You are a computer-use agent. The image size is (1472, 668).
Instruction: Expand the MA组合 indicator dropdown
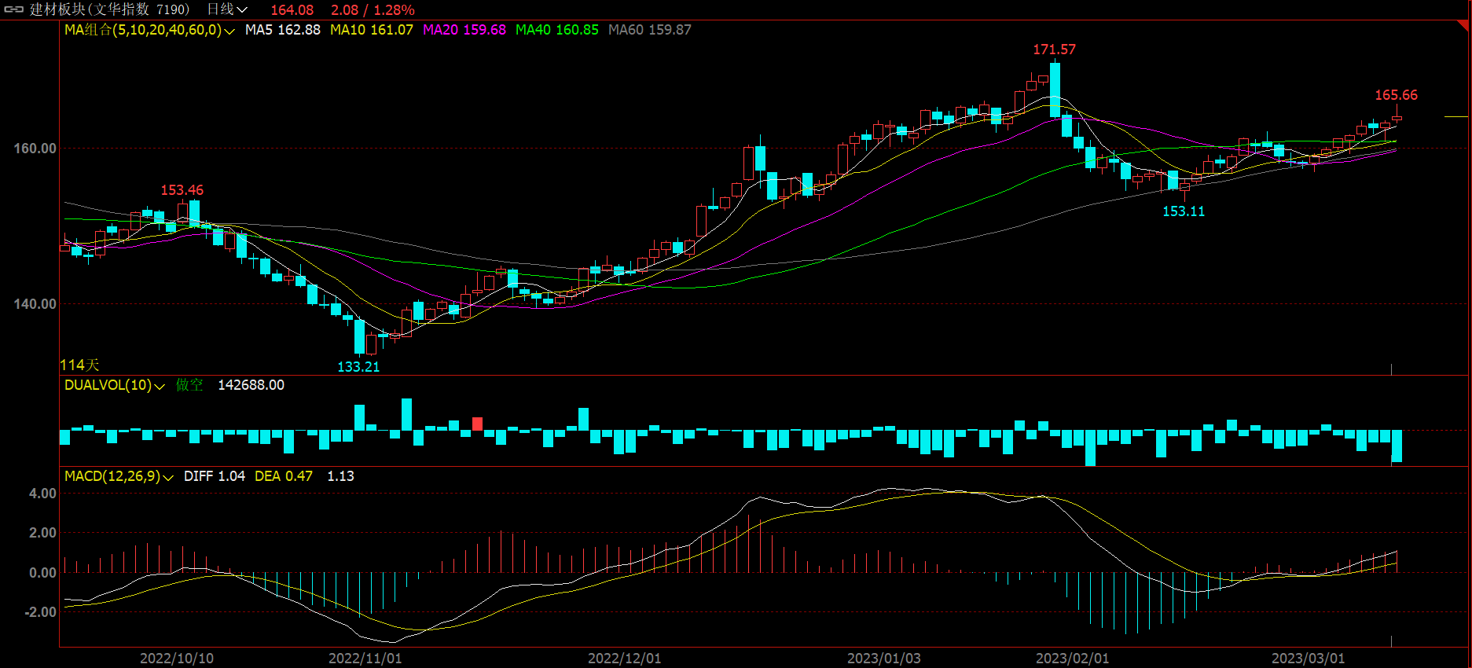point(149,30)
